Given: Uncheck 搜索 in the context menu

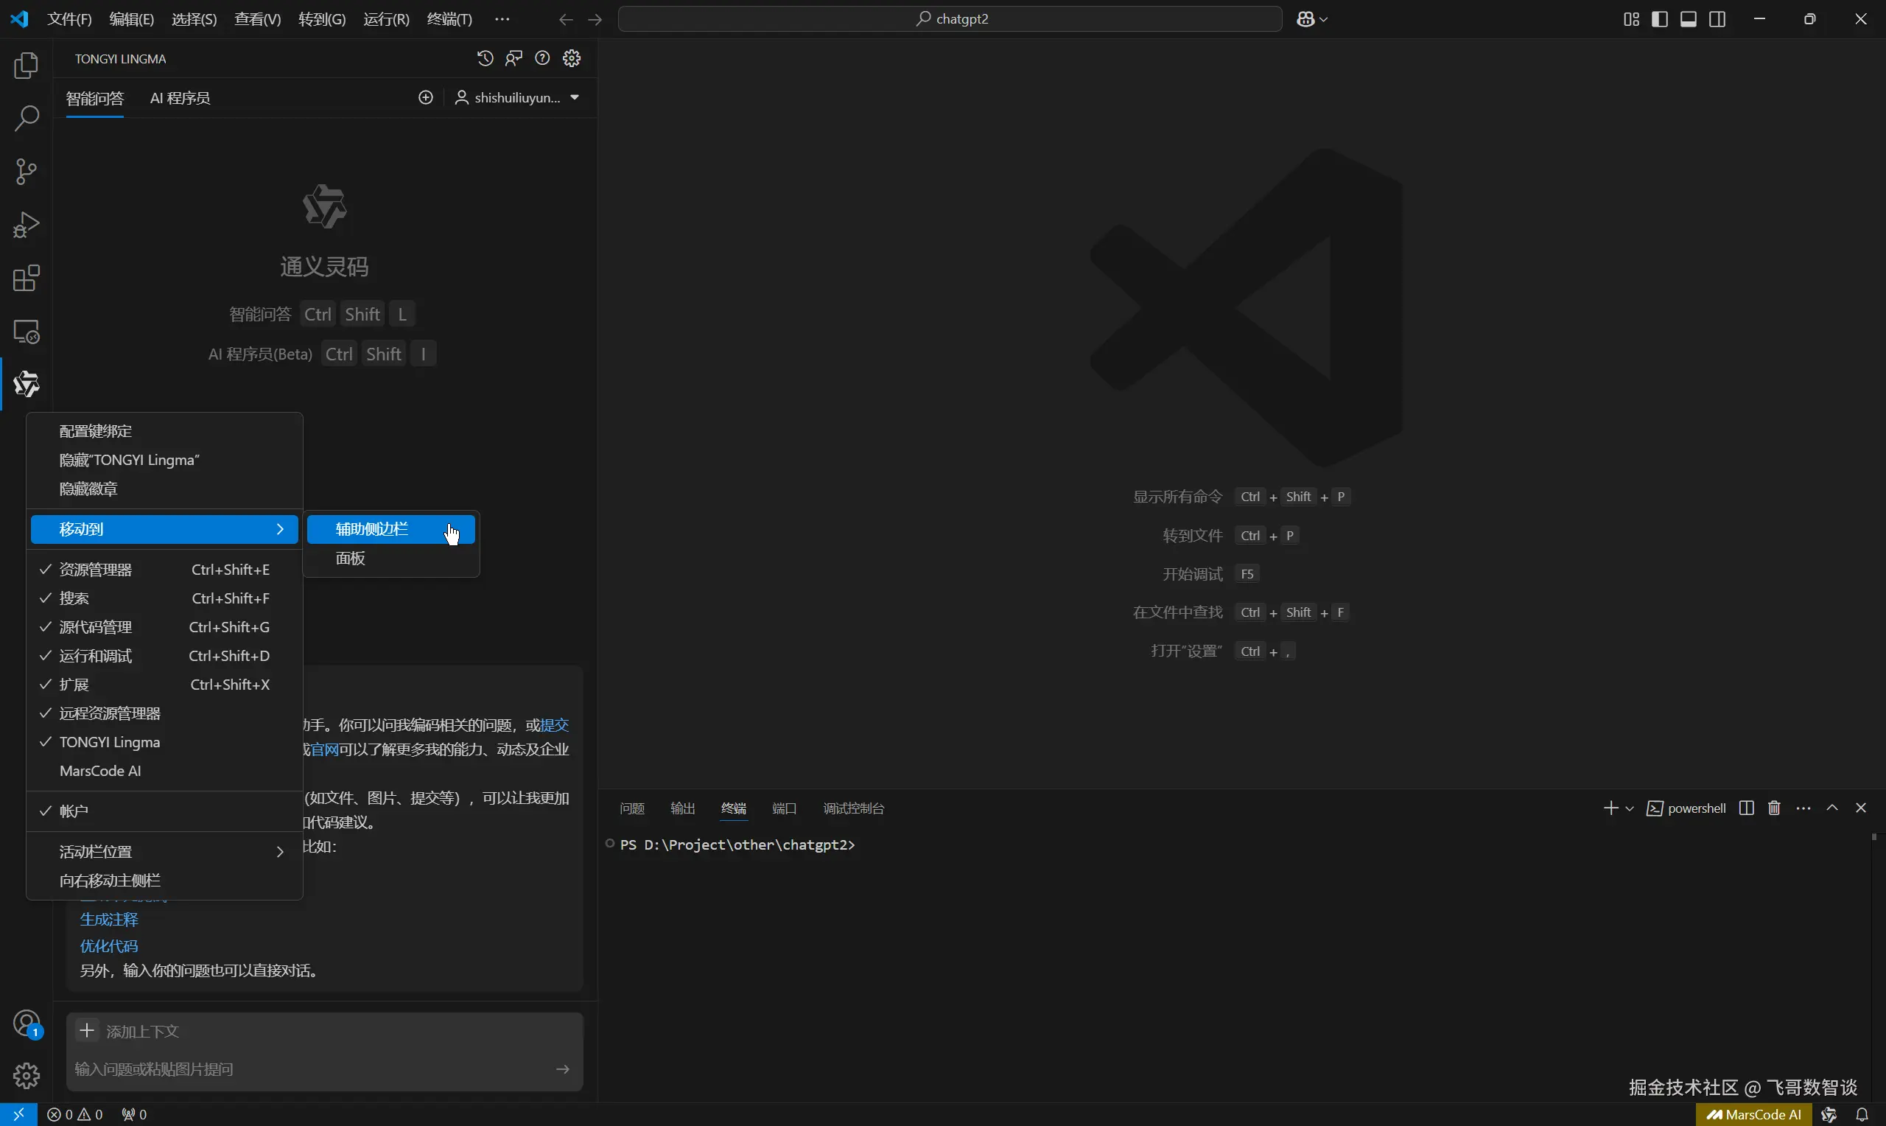Looking at the screenshot, I should 74,598.
